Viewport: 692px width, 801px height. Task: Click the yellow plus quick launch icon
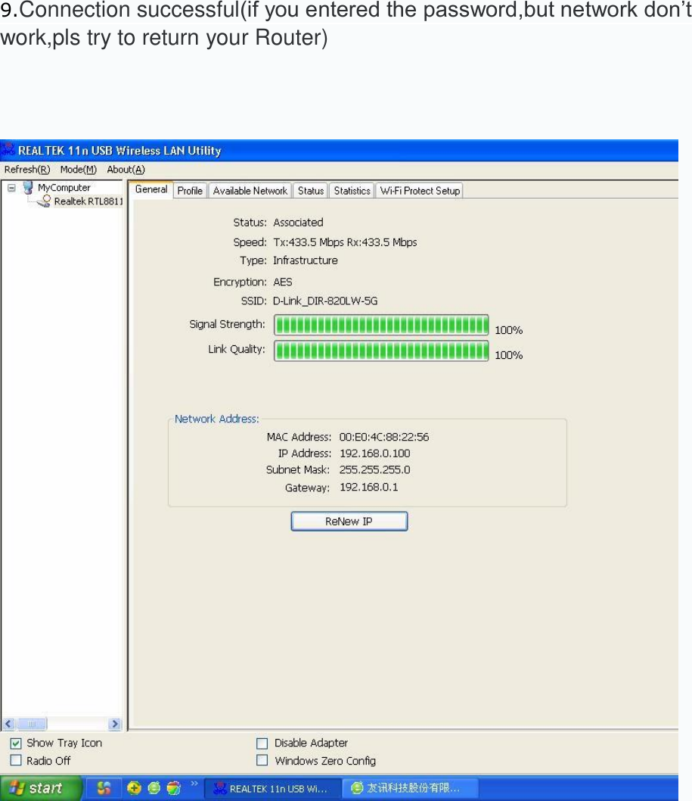(x=134, y=788)
